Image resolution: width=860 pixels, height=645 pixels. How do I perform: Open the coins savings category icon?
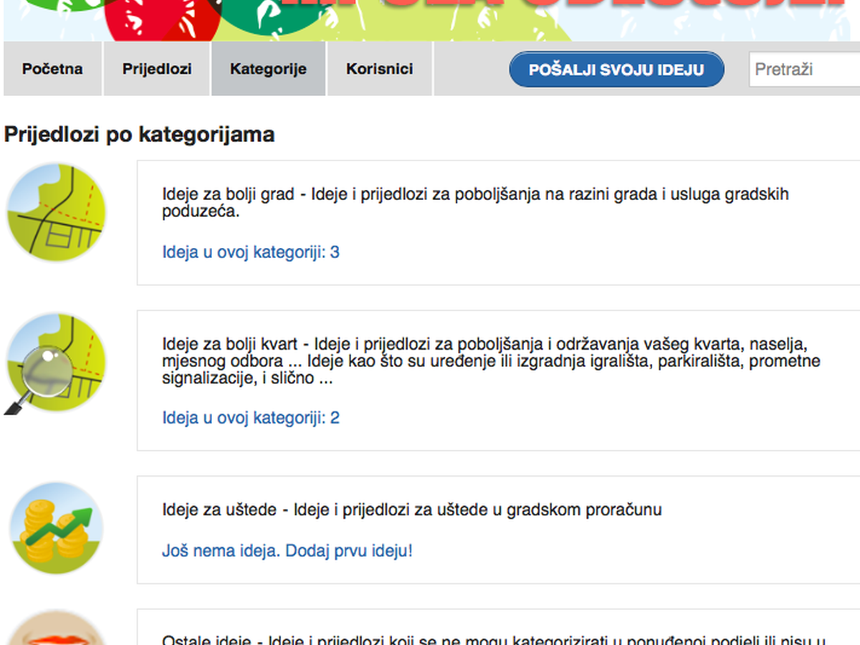(56, 527)
